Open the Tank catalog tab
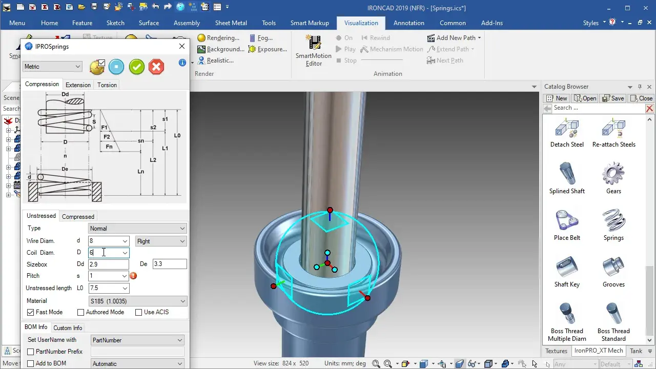656x369 pixels. coord(636,351)
